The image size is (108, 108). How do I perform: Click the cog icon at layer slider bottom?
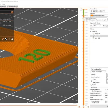point(88,107)
